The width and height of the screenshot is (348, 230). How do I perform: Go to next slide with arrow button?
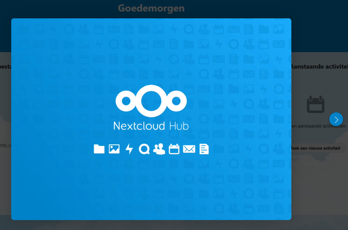click(336, 119)
